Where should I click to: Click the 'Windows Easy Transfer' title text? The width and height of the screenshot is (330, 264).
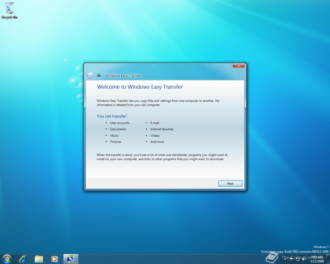123,76
